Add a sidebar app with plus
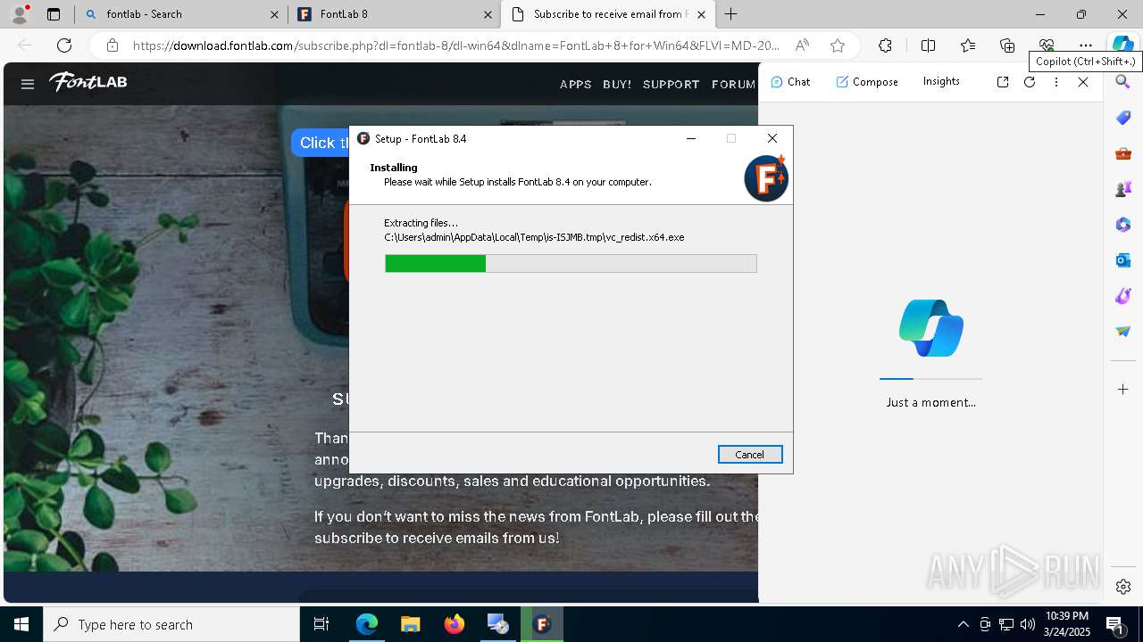This screenshot has width=1143, height=642. [1123, 389]
